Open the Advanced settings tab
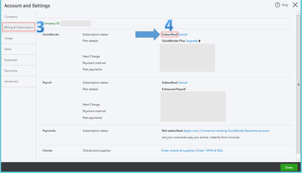This screenshot has width=302, height=173. click(11, 81)
